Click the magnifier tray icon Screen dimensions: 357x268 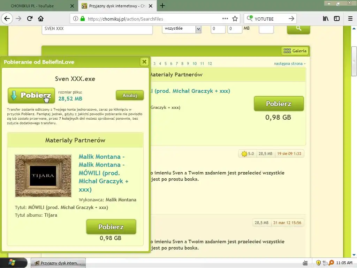pyautogui.click(x=331, y=263)
